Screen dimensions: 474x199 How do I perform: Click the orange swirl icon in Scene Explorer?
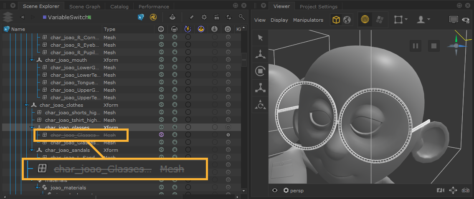click(153, 17)
